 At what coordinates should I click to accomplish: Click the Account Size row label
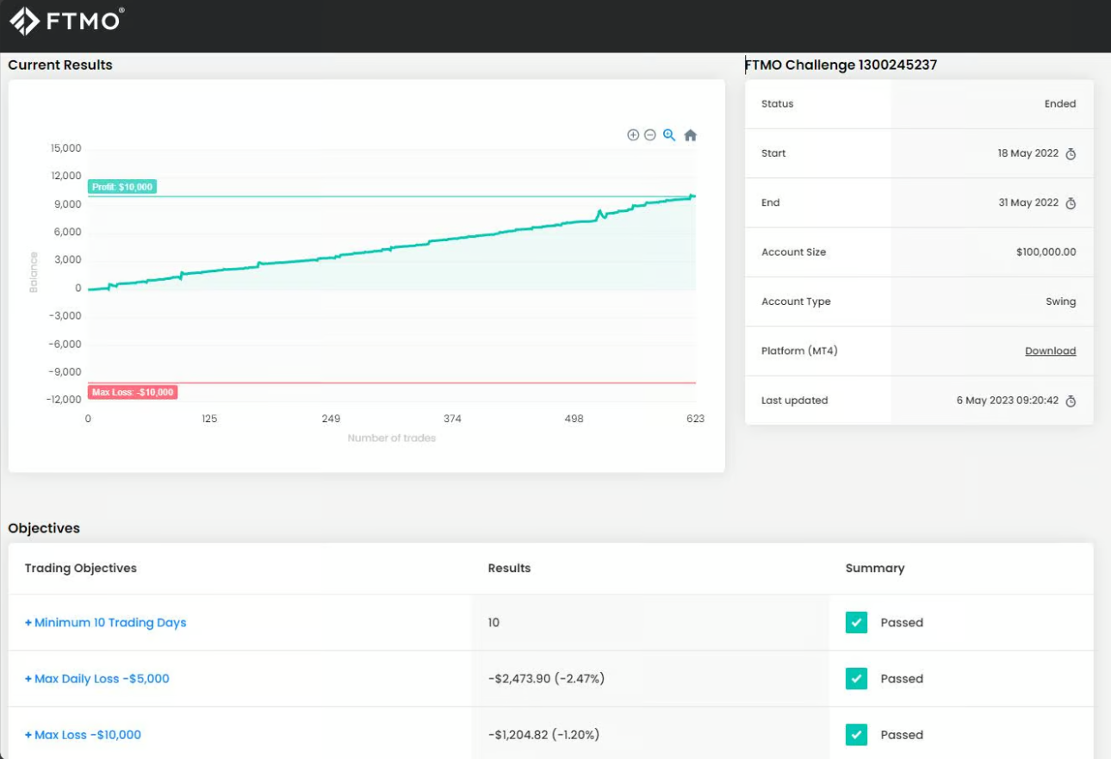click(793, 252)
